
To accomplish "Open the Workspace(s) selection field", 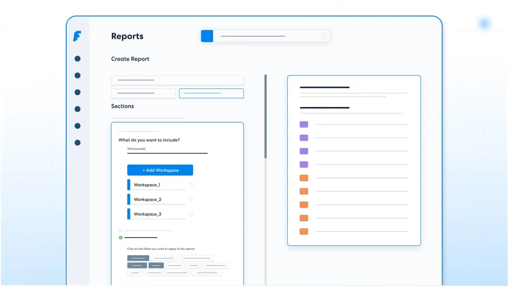I will click(167, 151).
